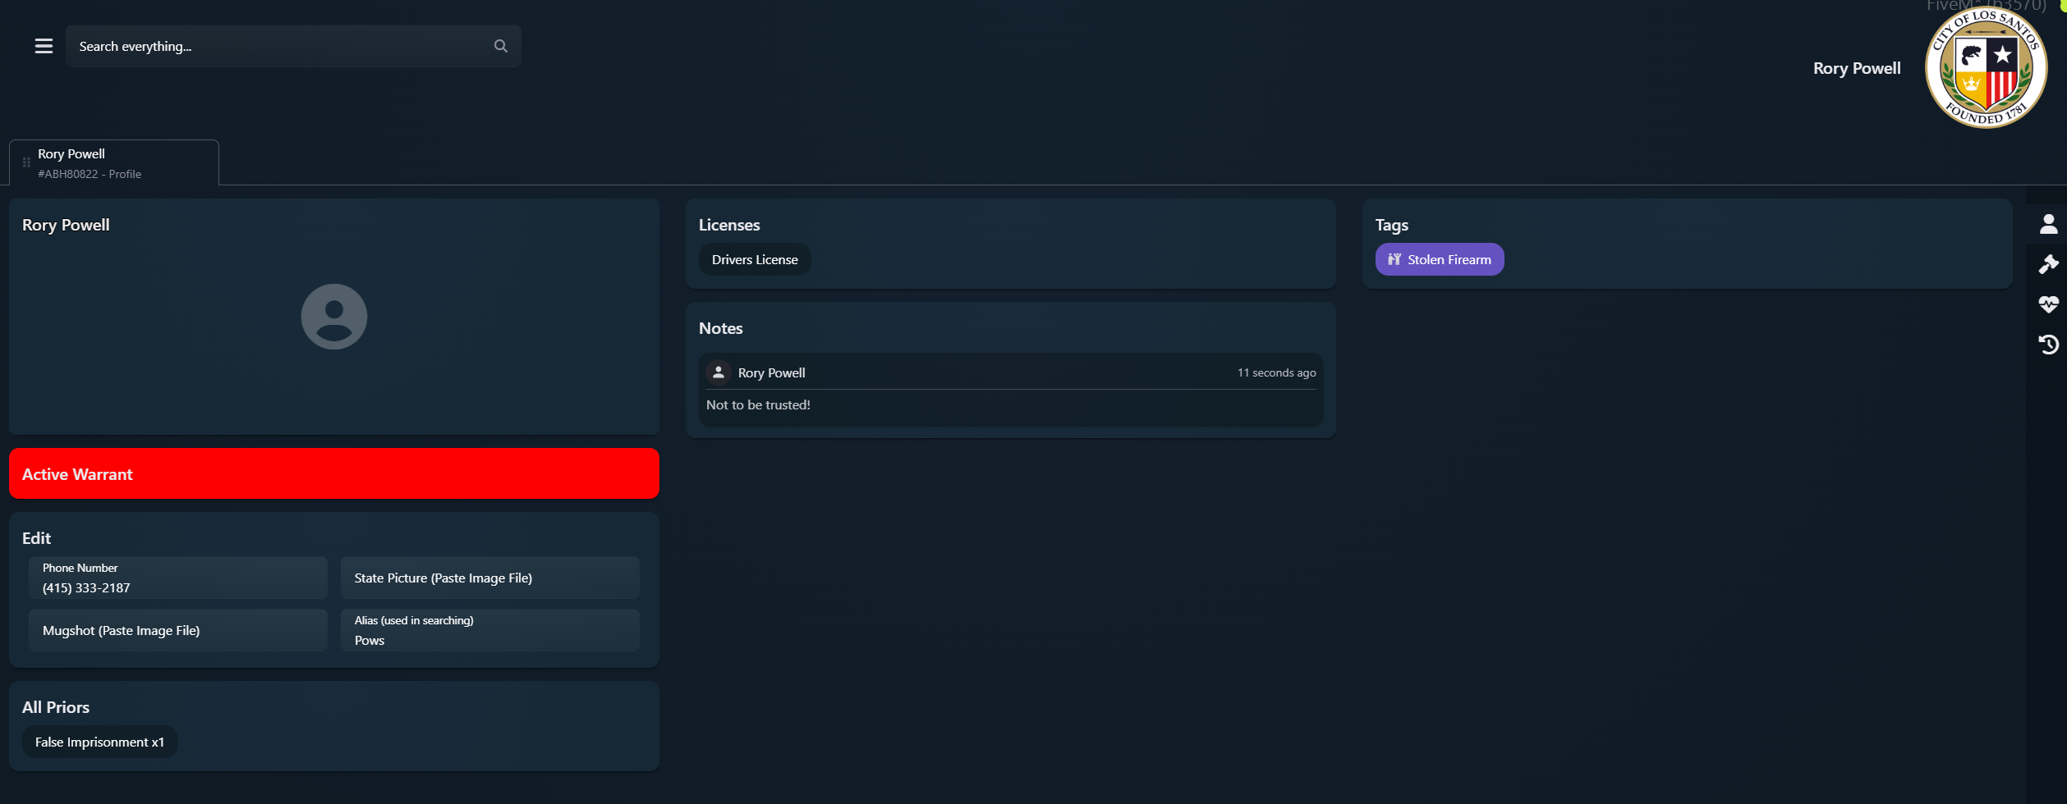2067x804 pixels.
Task: Click the City of Los Santos seal
Action: click(x=1986, y=67)
